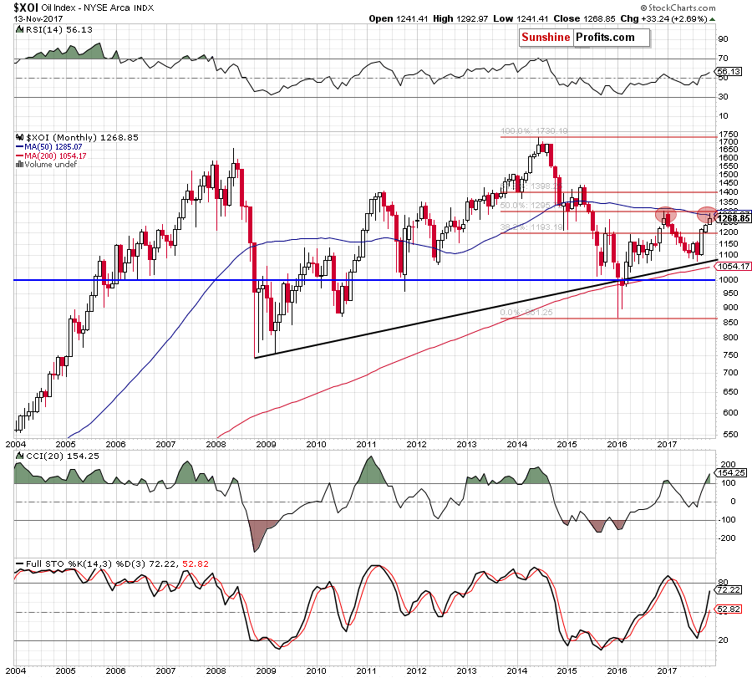Click the black line marker before Full STO

(x=19, y=563)
